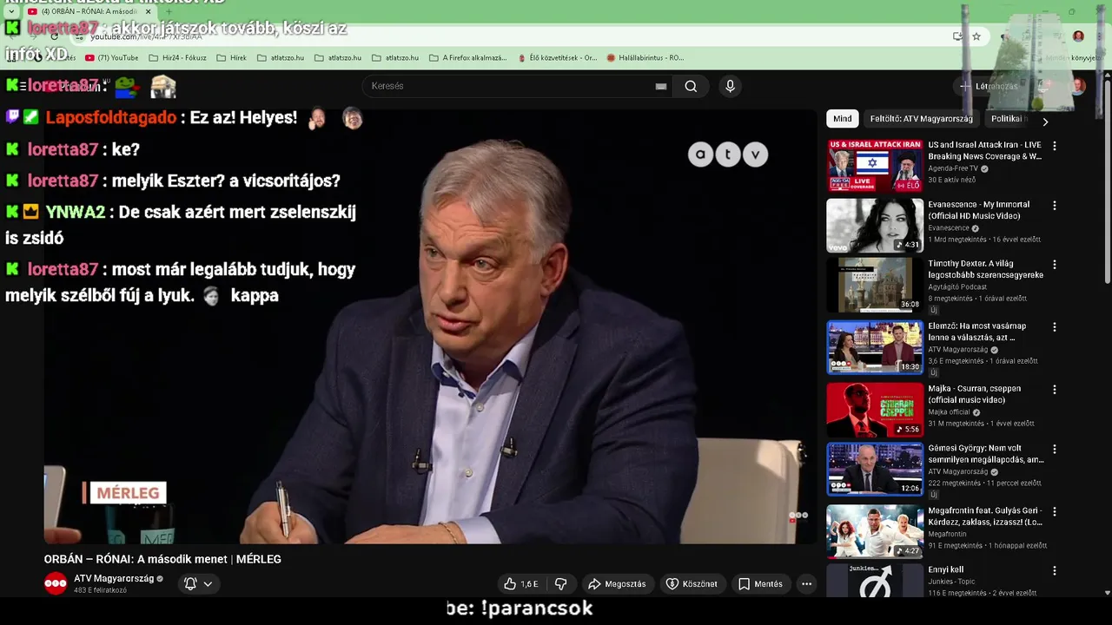Open title US and Israel Attack Iran - LIVE
The image size is (1112, 625).
pyautogui.click(x=985, y=151)
